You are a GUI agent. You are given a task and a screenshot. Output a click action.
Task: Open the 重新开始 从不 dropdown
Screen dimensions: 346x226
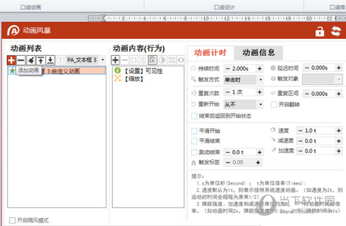260,104
